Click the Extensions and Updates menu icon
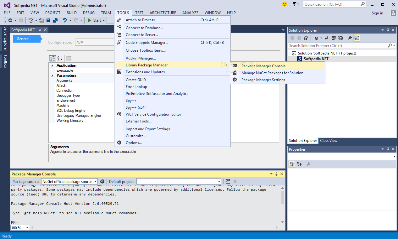 click(x=119, y=72)
